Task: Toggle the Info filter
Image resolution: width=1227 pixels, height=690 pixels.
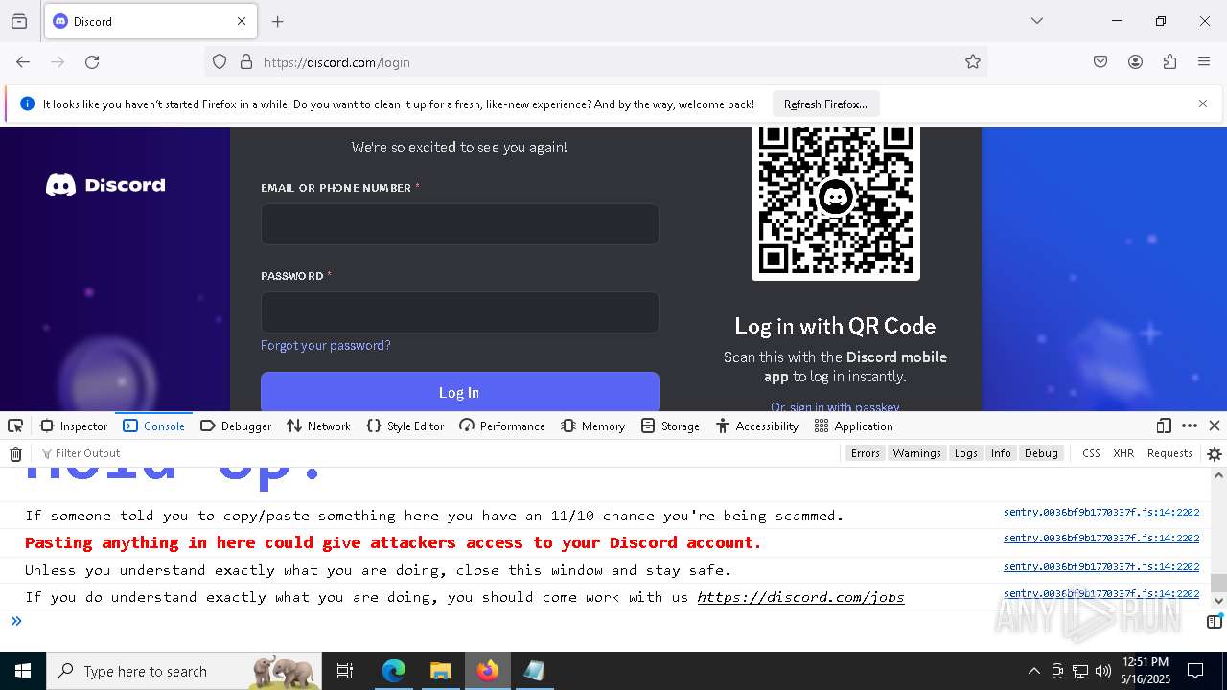Action: point(1001,453)
